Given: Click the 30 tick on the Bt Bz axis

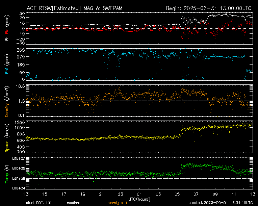Looking at the screenshot, I should click(x=22, y=13).
